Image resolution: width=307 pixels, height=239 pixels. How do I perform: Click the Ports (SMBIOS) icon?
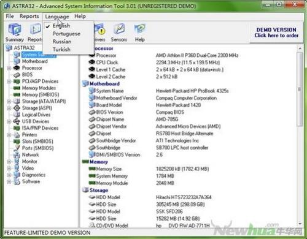pyautogui.click(x=17, y=148)
